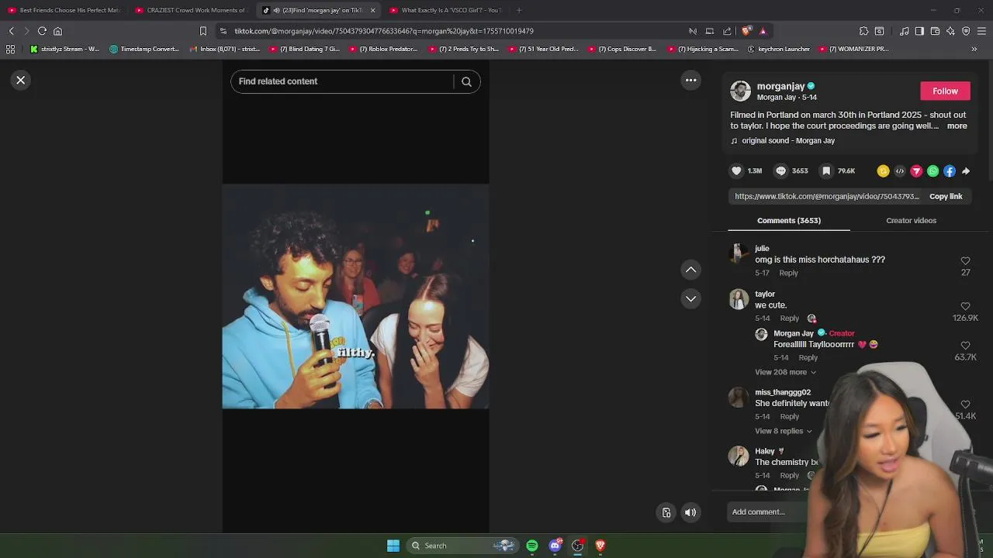This screenshot has width=993, height=558.
Task: Click the yellow repost icon
Action: [x=883, y=170]
